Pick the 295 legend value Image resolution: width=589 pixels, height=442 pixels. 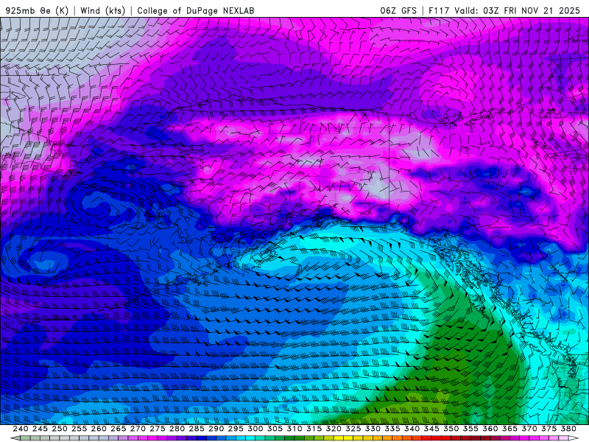pyautogui.click(x=236, y=429)
